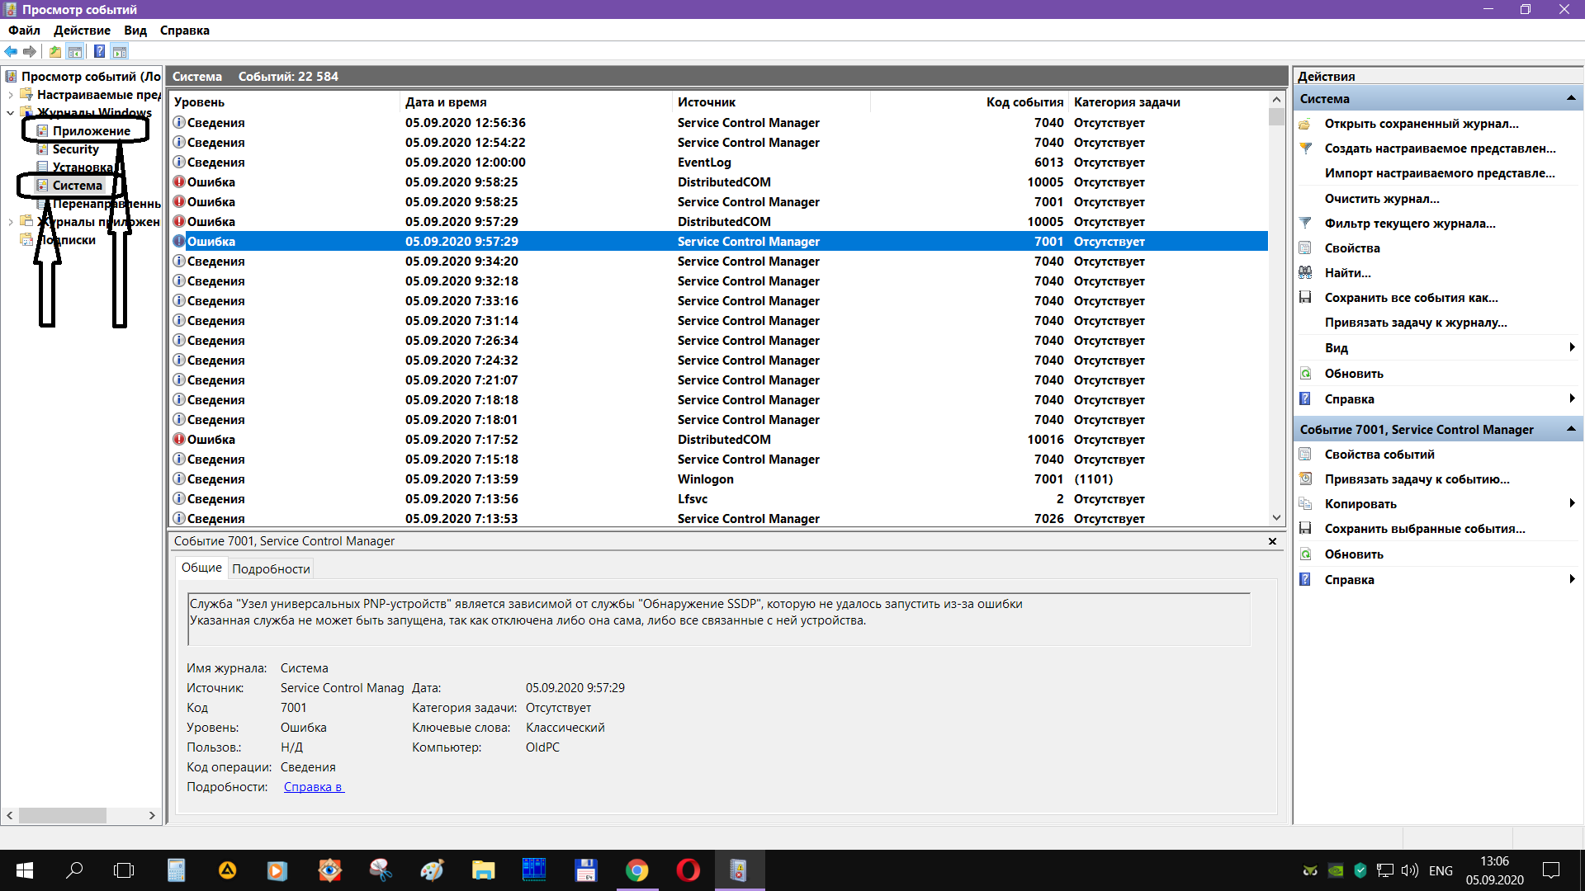Image resolution: width=1585 pixels, height=891 pixels.
Task: Collapse the Журналы Windows tree node
Action: [x=10, y=113]
